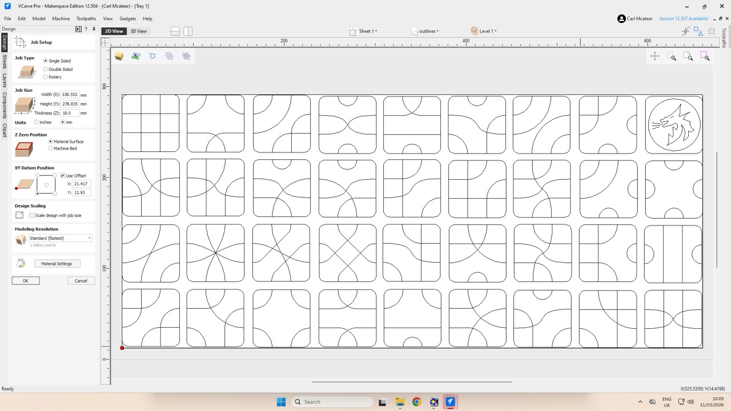Open the Modeling Resolution dropdown
Viewport: 731px width, 411px height.
tap(60, 238)
